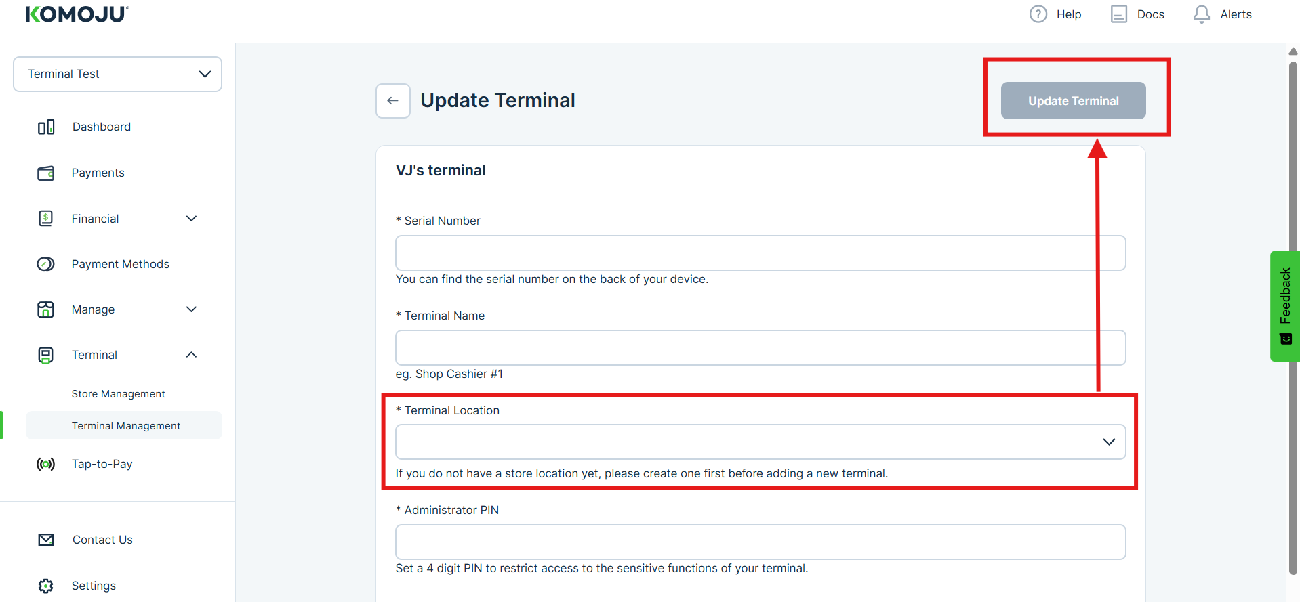Screen dimensions: 1300x602
Task: Open Alerts via the bell icon
Action: click(x=1201, y=14)
